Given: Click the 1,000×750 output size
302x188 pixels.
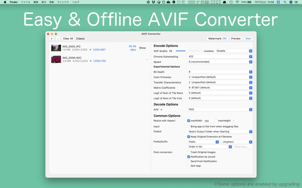Looking at the screenshot, I should (100, 61).
